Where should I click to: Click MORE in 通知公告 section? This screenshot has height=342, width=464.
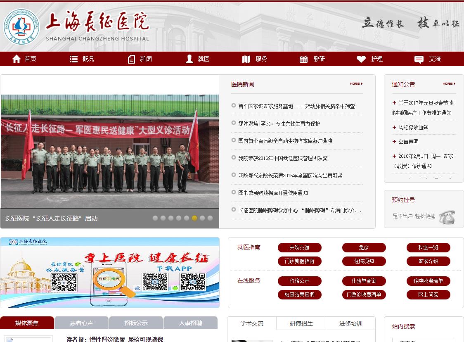[x=449, y=84]
